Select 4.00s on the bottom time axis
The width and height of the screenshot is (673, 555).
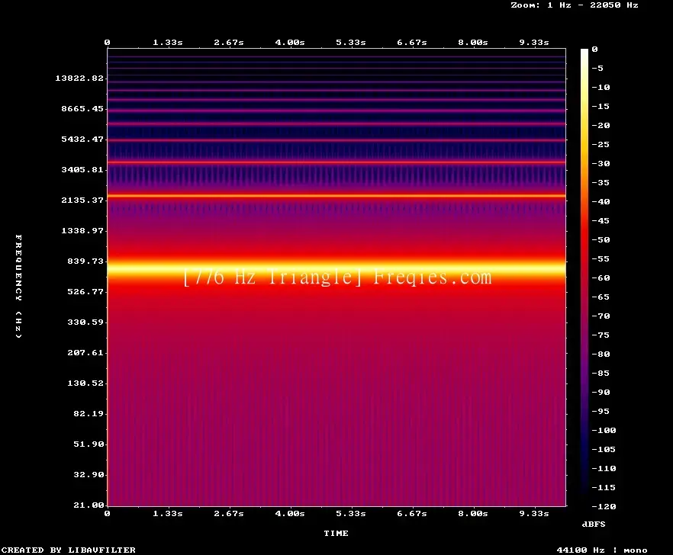(290, 513)
